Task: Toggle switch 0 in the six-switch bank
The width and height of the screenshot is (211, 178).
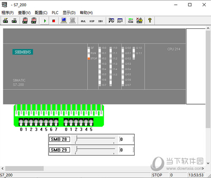Action: point(66,122)
